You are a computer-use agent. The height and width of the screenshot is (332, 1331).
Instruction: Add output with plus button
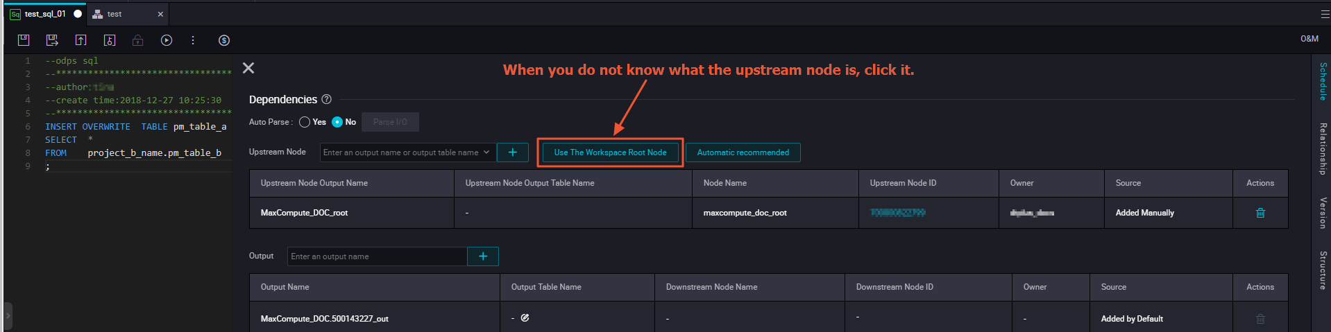point(483,256)
